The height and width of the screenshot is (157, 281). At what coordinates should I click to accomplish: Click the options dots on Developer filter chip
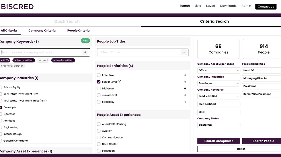tap(237, 83)
